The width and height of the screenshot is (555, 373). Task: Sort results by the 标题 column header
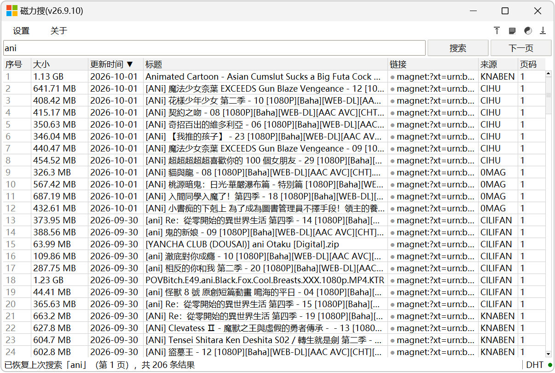pos(266,64)
